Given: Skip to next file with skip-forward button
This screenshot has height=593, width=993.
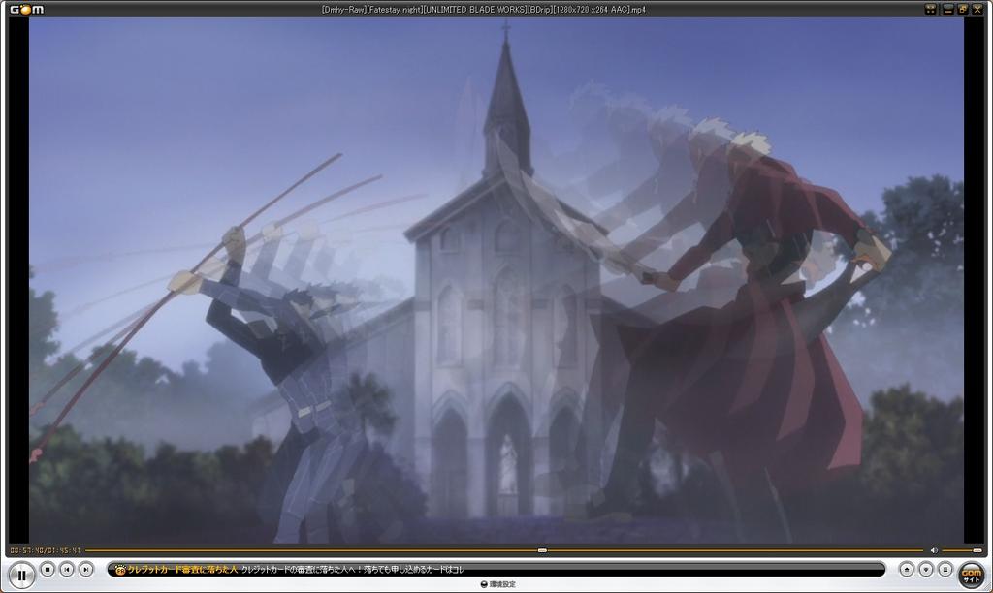Looking at the screenshot, I should [x=85, y=570].
